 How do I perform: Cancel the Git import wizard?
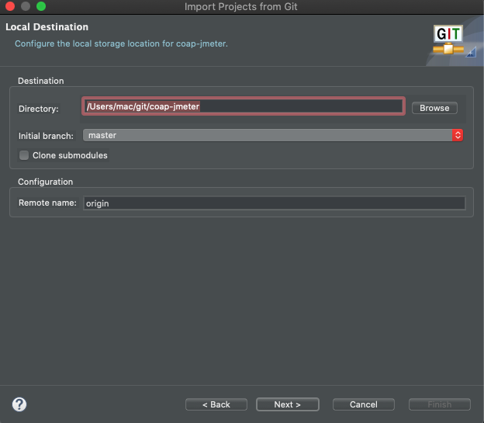click(363, 404)
